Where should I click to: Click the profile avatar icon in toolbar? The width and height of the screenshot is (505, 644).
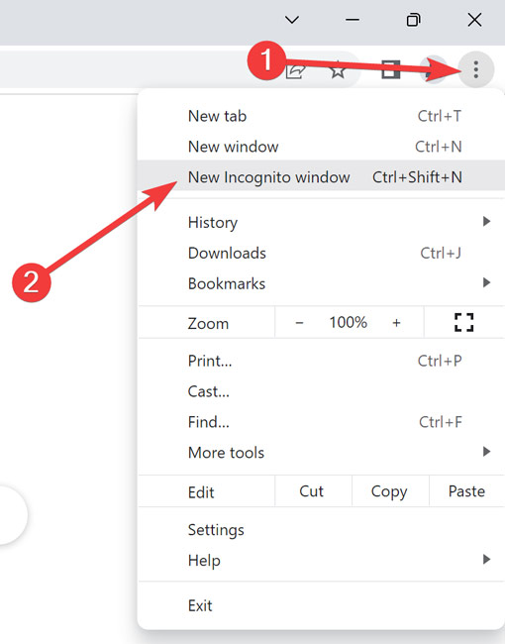435,70
